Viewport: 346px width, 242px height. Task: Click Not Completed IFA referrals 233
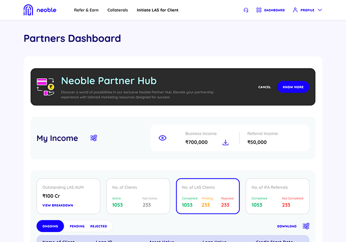[x=286, y=205]
